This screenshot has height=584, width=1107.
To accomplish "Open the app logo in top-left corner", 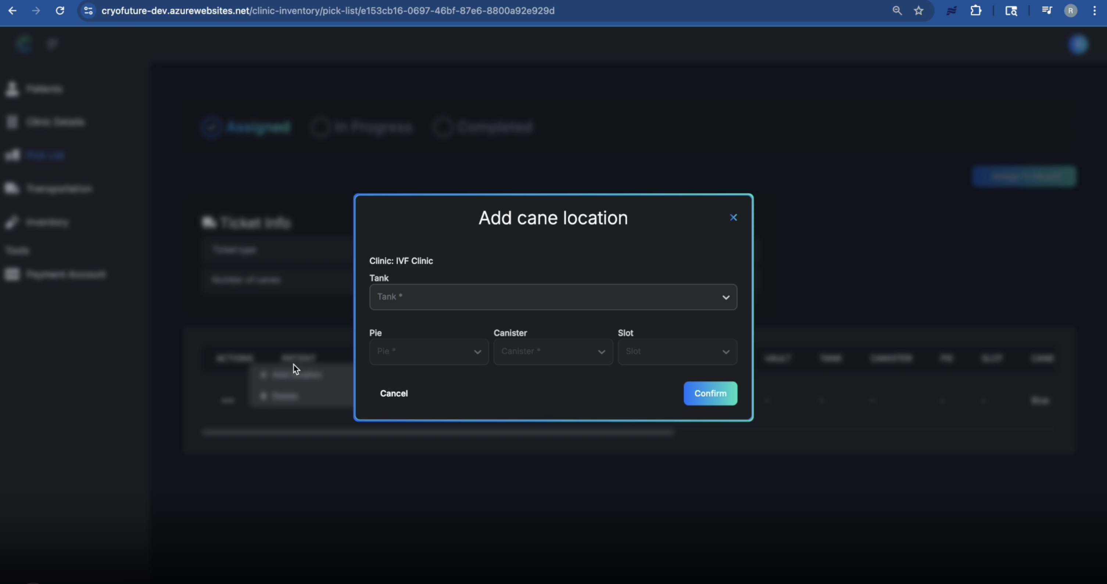I will (x=24, y=43).
